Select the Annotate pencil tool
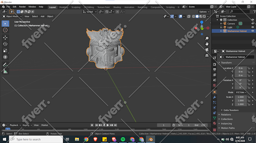Screen dimensions: 256x143 coord(5,65)
